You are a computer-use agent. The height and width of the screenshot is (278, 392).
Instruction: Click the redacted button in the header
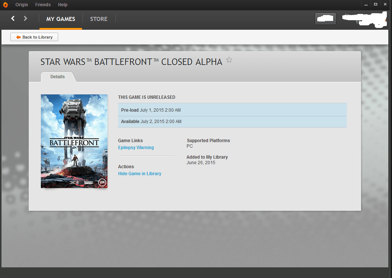point(325,18)
